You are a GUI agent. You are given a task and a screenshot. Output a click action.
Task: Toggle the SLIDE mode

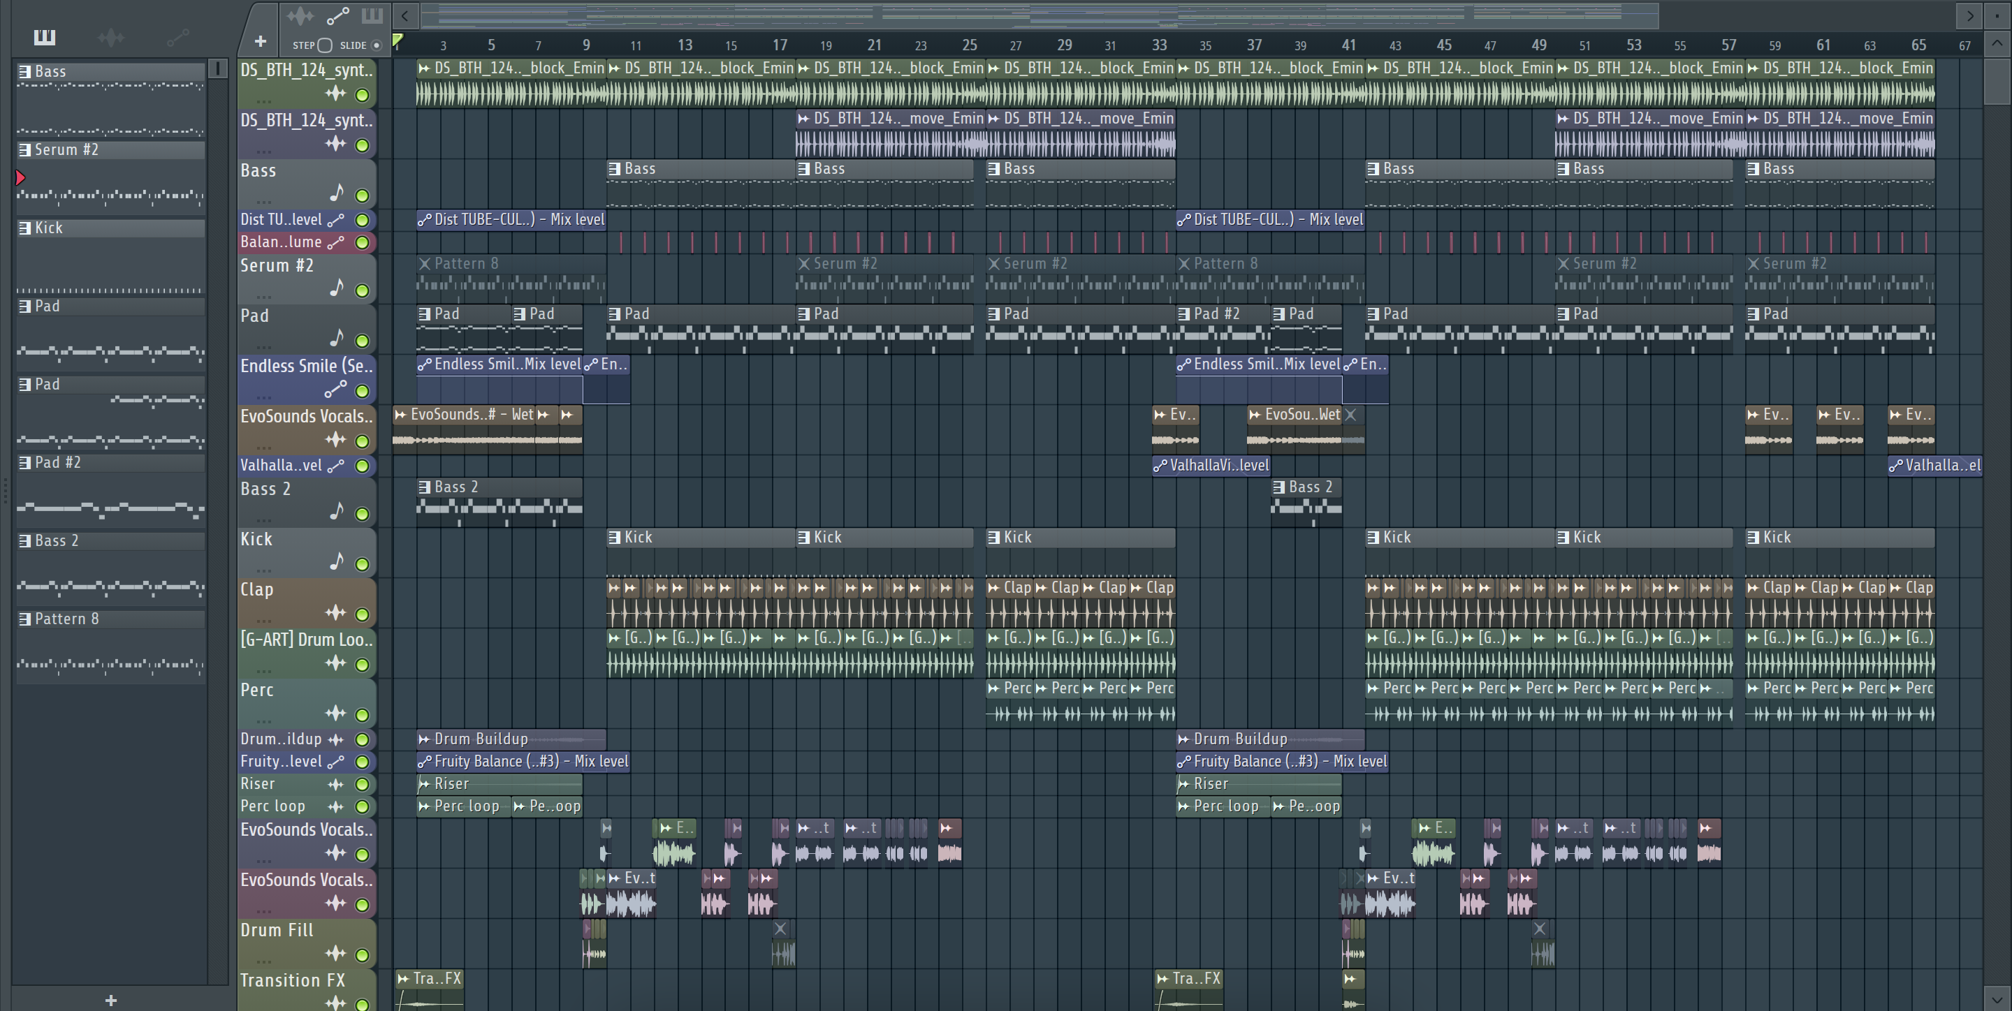[x=377, y=45]
